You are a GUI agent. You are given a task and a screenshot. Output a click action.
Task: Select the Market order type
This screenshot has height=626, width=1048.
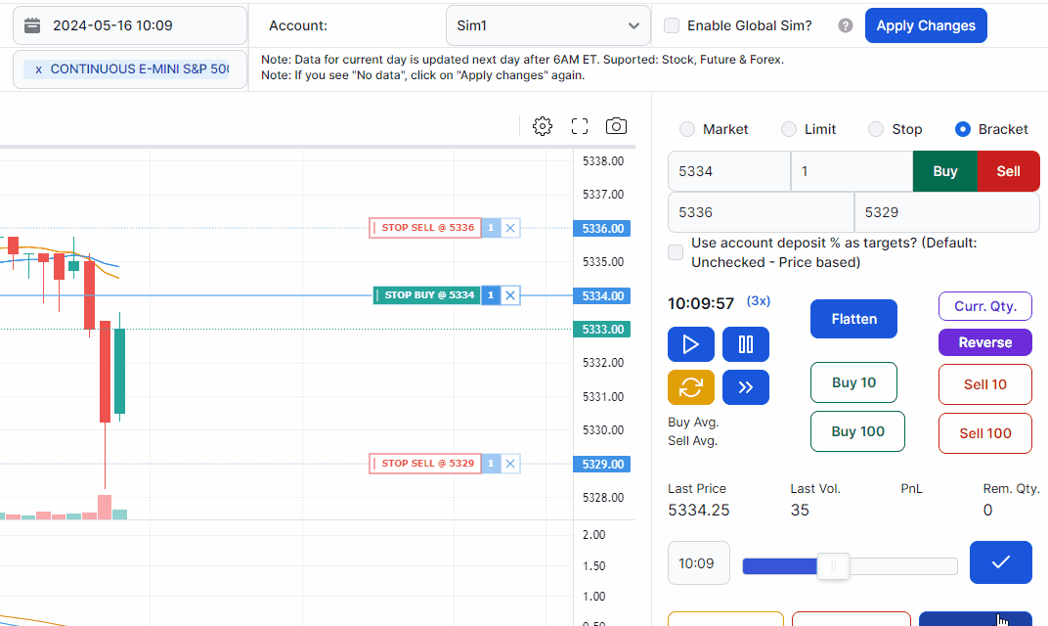(x=687, y=129)
